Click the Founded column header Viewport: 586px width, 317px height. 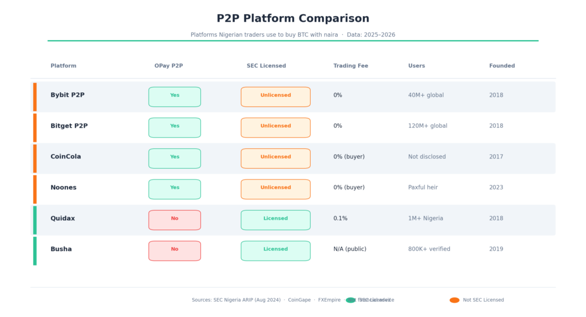point(502,66)
